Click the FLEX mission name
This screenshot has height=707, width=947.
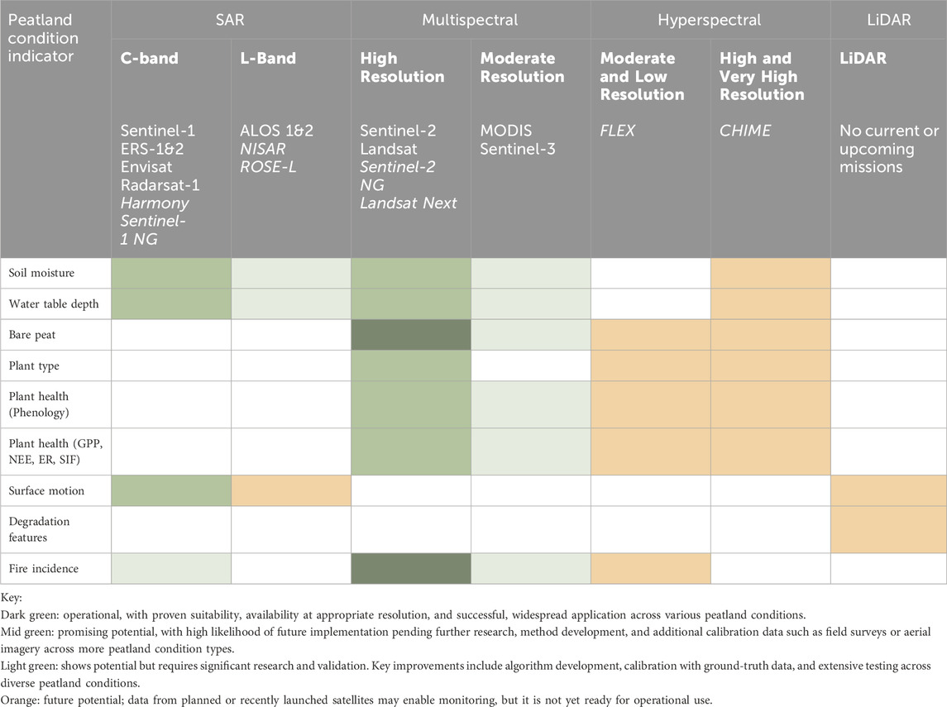618,131
